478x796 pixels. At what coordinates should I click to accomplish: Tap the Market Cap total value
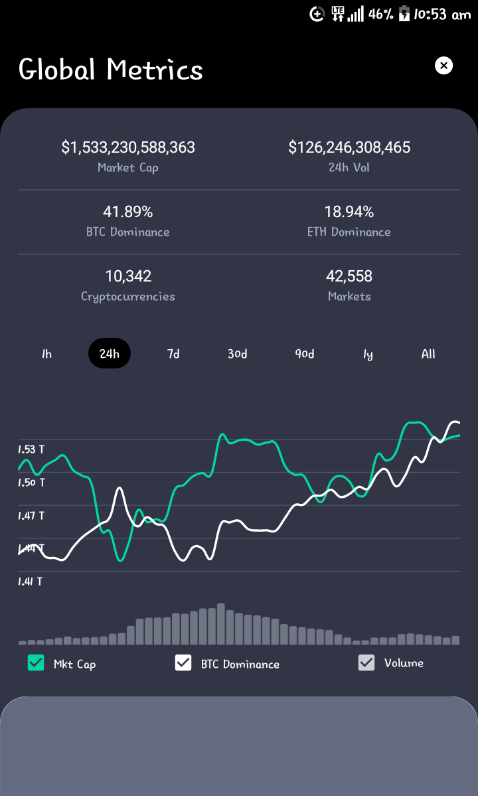(128, 147)
